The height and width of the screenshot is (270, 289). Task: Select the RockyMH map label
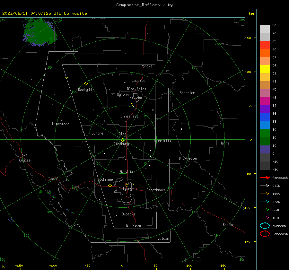pos(85,90)
